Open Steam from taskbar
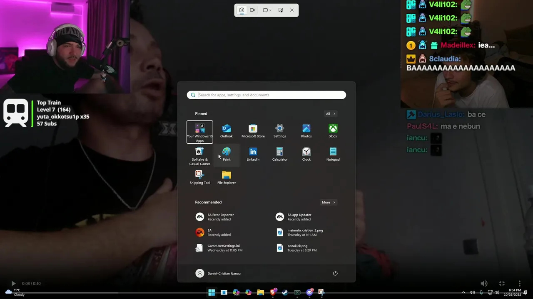533x299 pixels. (x=285, y=292)
